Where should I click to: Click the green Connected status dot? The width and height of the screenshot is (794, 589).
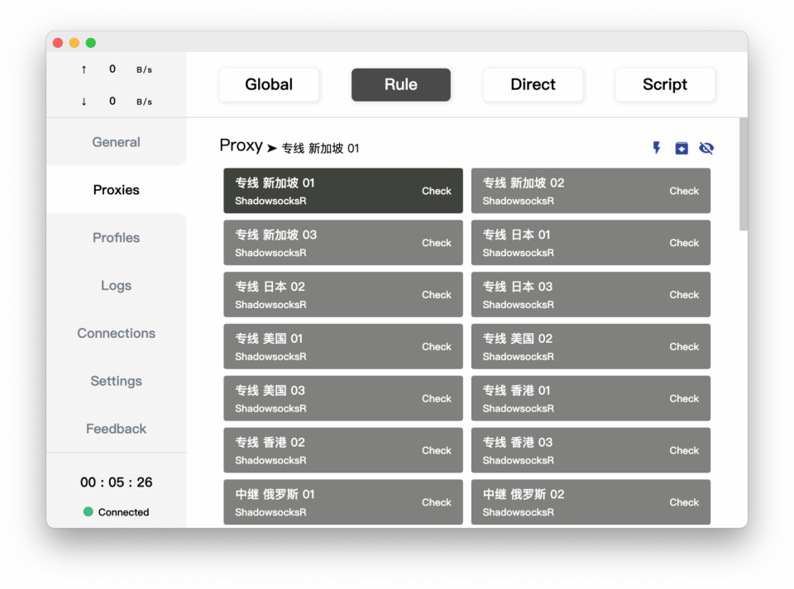coord(88,511)
